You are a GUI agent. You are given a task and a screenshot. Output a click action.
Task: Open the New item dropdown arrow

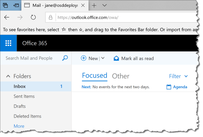coord(103,58)
